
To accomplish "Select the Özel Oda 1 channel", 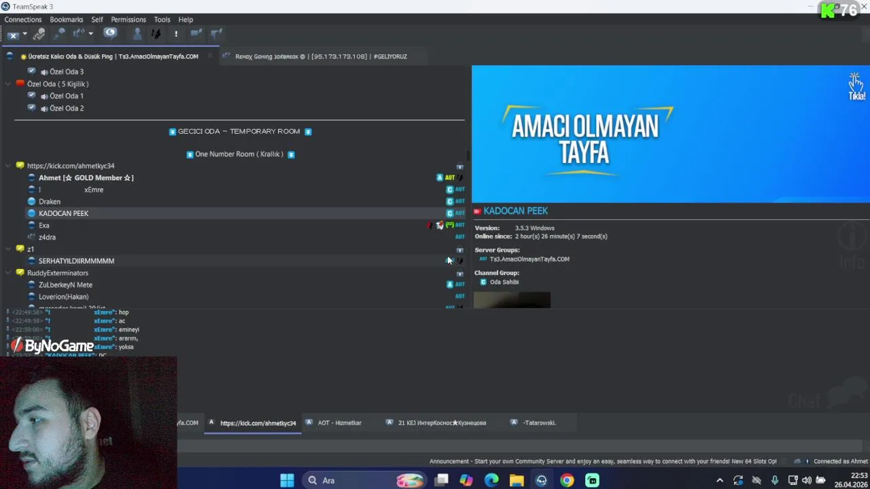I will [x=67, y=96].
